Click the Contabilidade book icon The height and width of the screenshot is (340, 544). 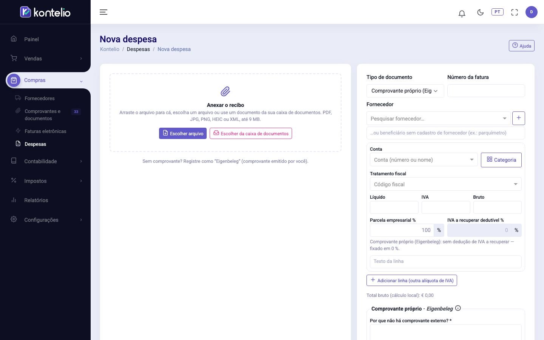click(14, 161)
